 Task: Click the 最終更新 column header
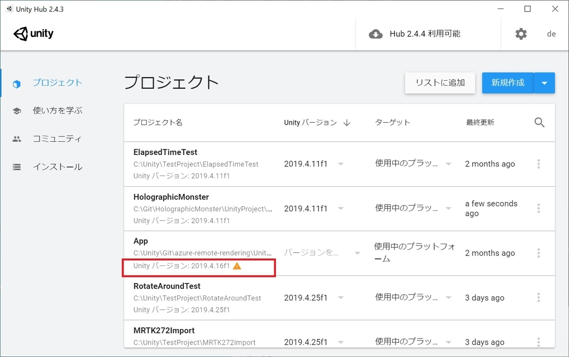pos(480,122)
